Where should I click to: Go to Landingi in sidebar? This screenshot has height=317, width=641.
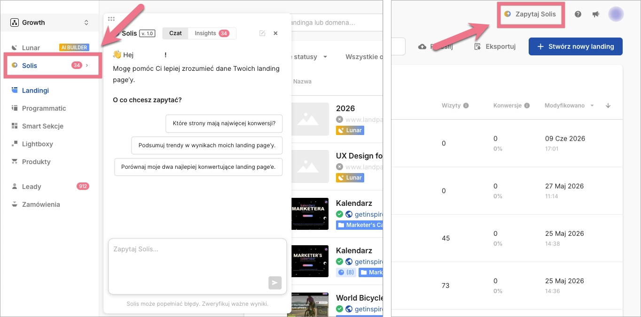(x=35, y=91)
